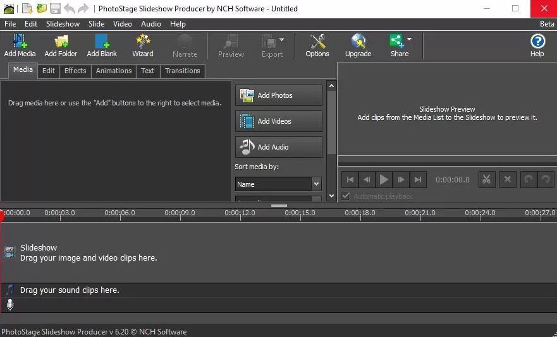Click the Add Media toolbar icon
Viewport: 557px width, 337px height.
coord(20,45)
